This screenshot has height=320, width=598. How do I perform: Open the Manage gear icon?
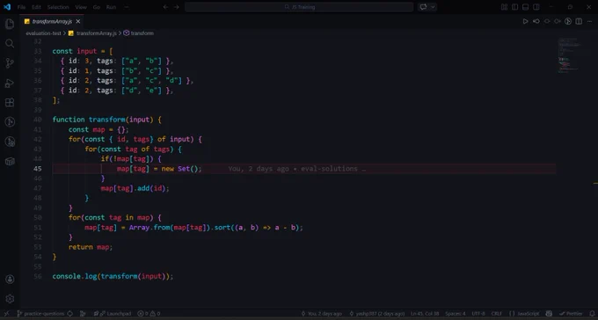pos(10,299)
